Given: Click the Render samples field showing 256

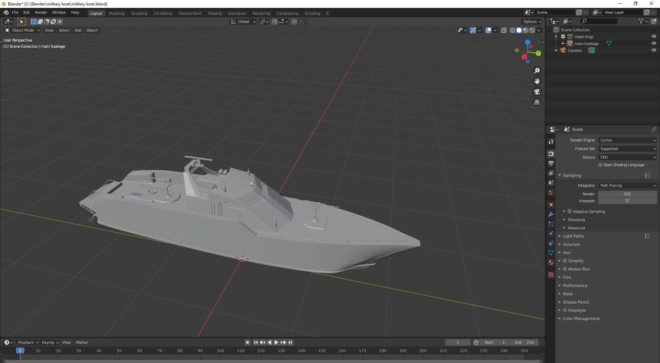Looking at the screenshot, I should tap(627, 194).
